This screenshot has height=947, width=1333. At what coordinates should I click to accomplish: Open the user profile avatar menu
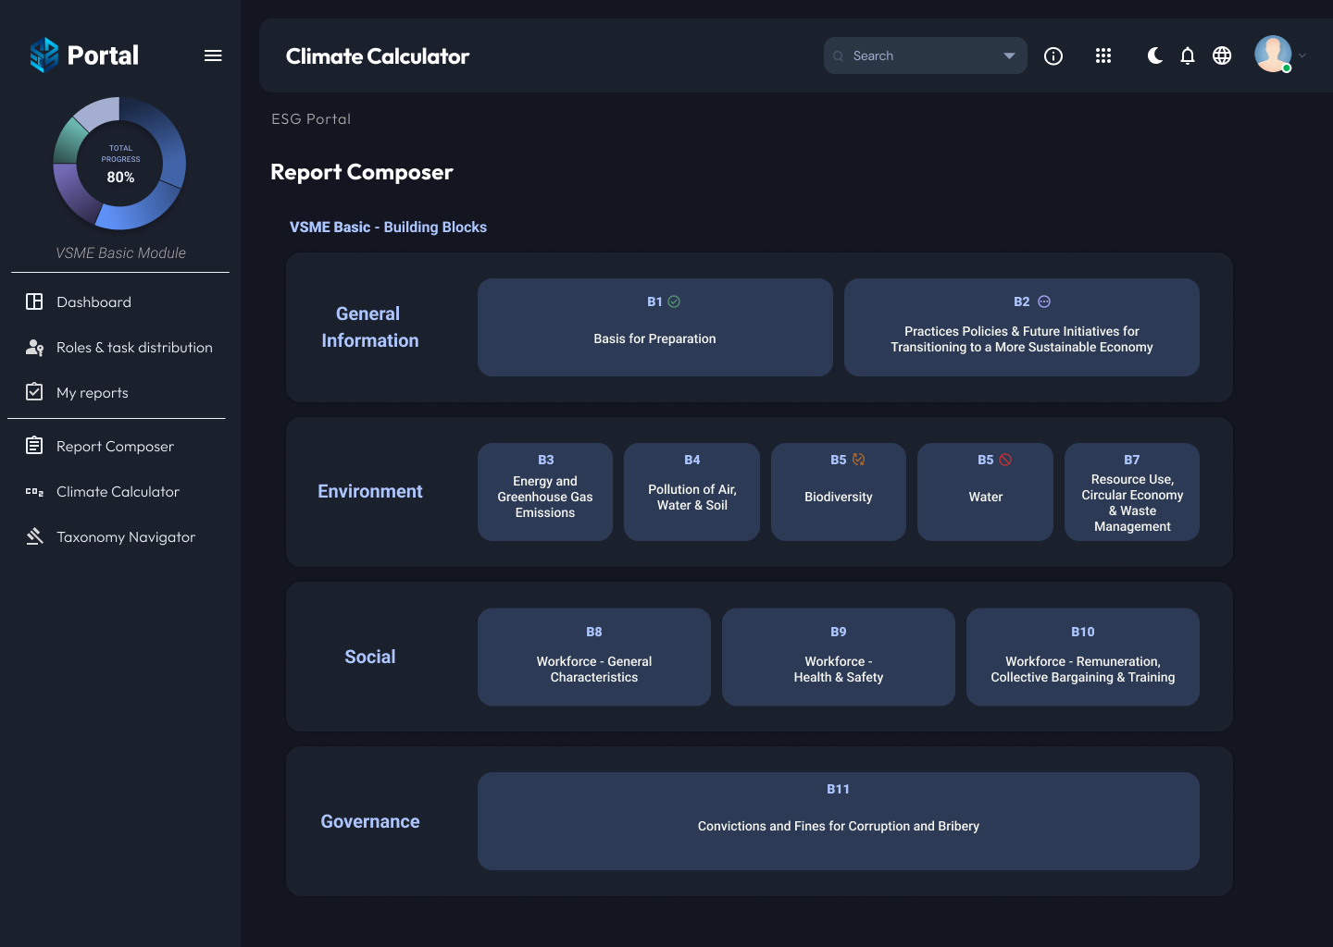[1273, 55]
